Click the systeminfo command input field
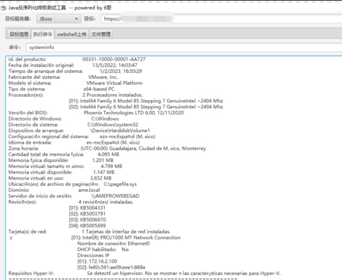The image size is (342, 280). (184, 48)
